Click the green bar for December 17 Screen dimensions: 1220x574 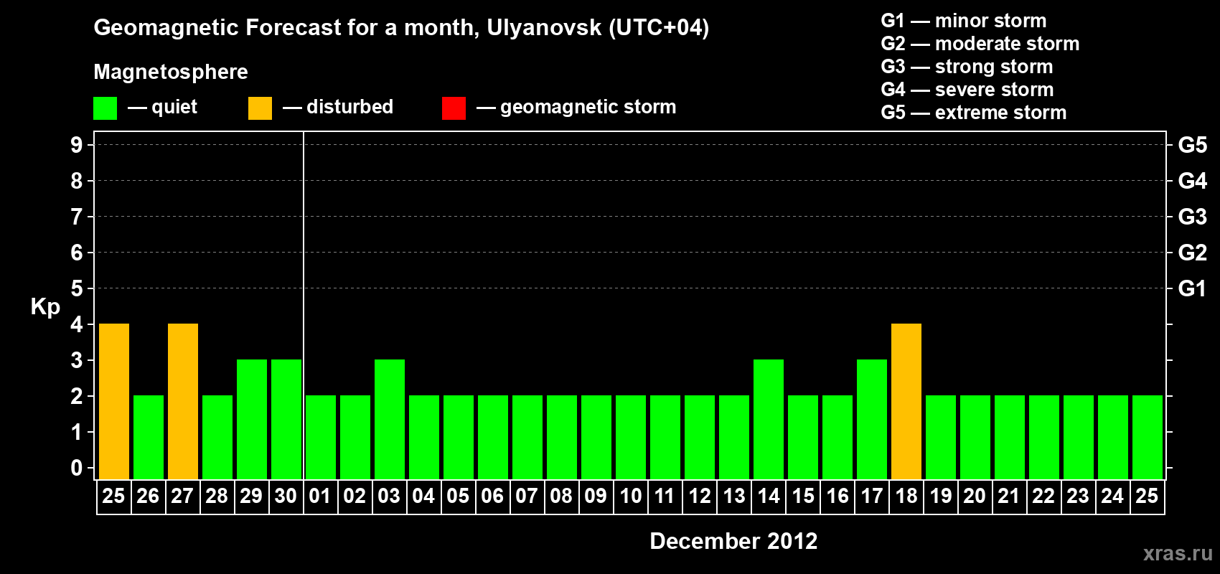pyautogui.click(x=872, y=419)
